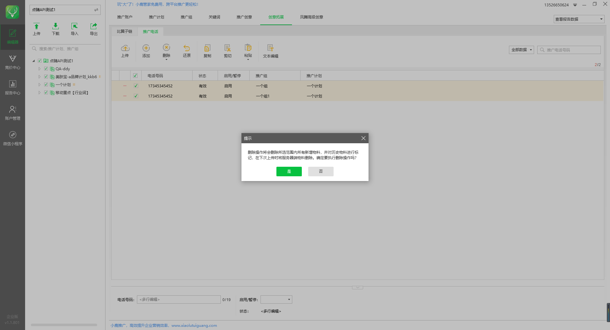Close the 提示 dialog with X
Image resolution: width=610 pixels, height=330 pixels.
tap(363, 138)
